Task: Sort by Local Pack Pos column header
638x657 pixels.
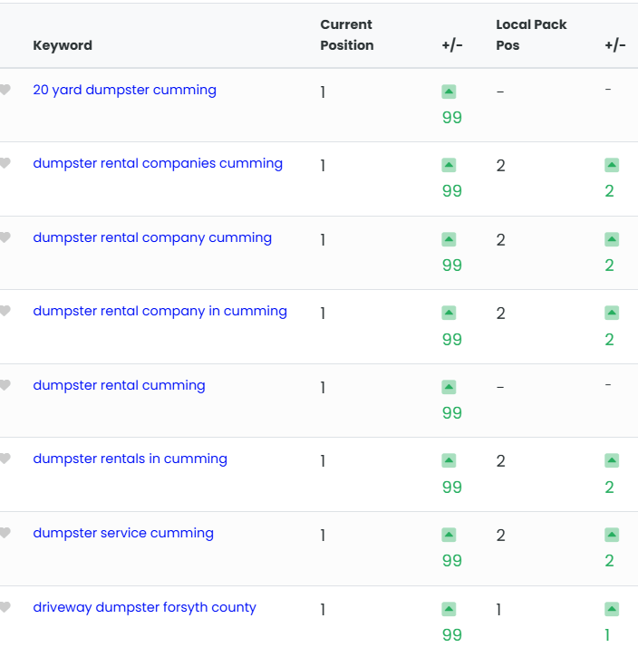Action: tap(531, 34)
